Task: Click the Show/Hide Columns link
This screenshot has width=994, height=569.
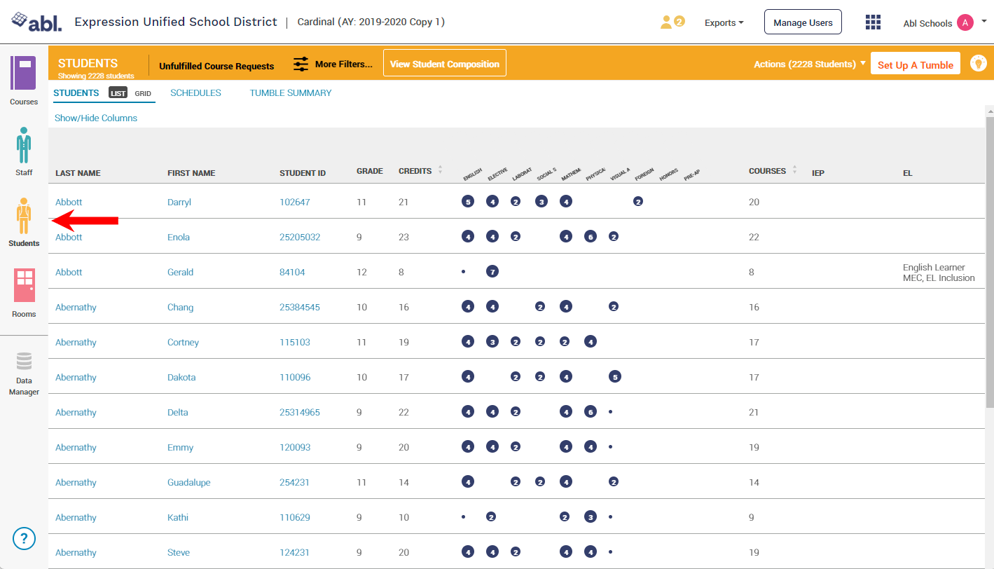Action: coord(96,118)
